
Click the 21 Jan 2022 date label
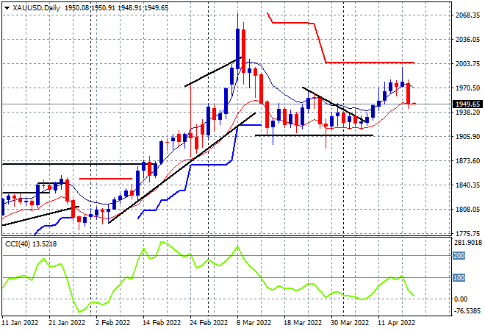pyautogui.click(x=67, y=323)
